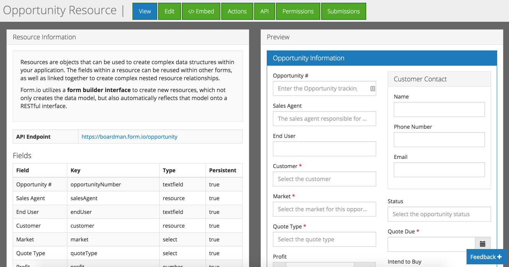The image size is (509, 267).
Task: Open the API tab
Action: (x=264, y=11)
